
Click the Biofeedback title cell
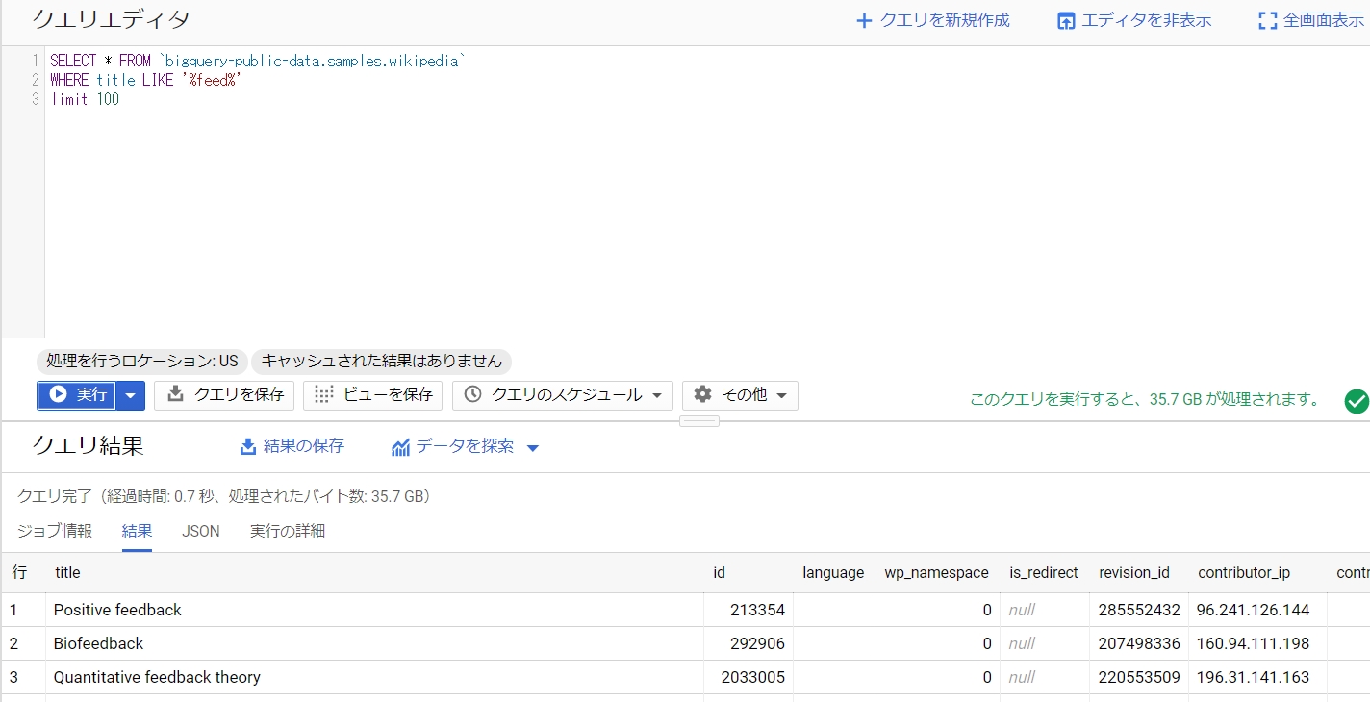click(x=98, y=643)
